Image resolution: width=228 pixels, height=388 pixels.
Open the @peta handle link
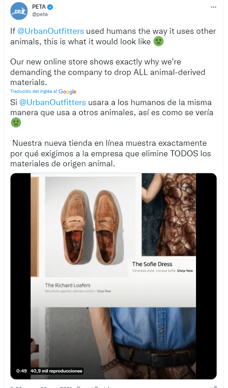40,14
